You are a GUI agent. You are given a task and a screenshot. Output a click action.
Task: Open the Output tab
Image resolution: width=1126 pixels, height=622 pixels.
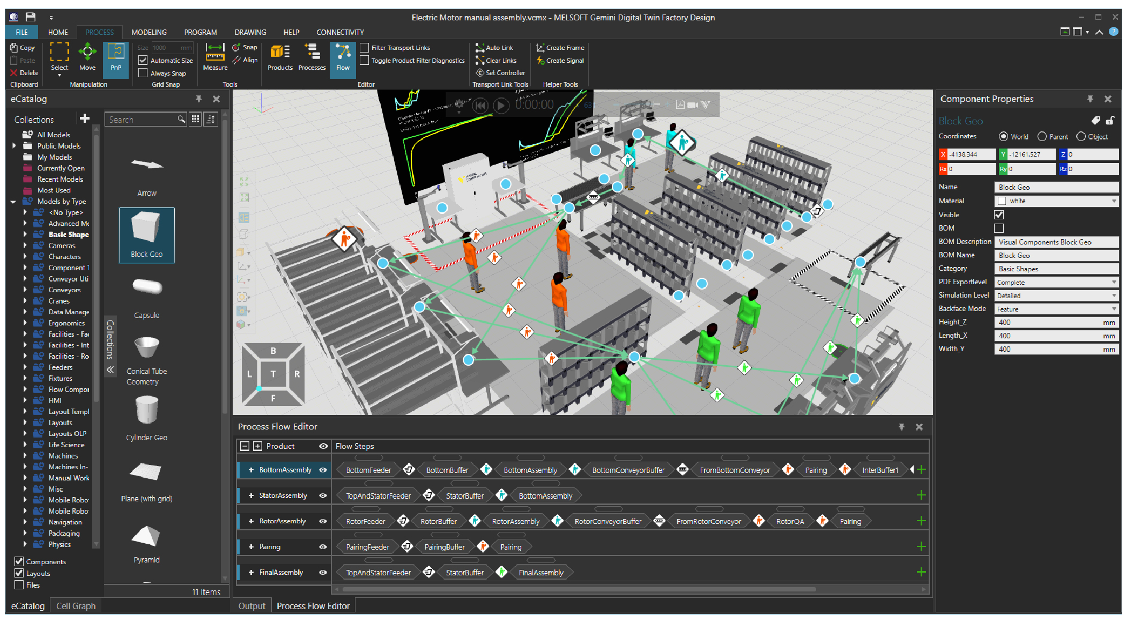point(251,606)
